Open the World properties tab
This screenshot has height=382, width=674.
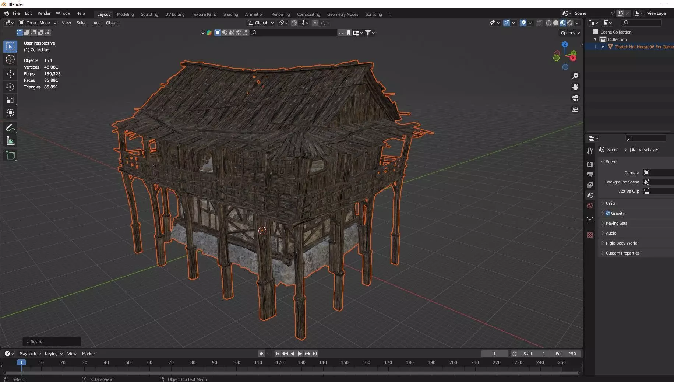click(x=590, y=206)
